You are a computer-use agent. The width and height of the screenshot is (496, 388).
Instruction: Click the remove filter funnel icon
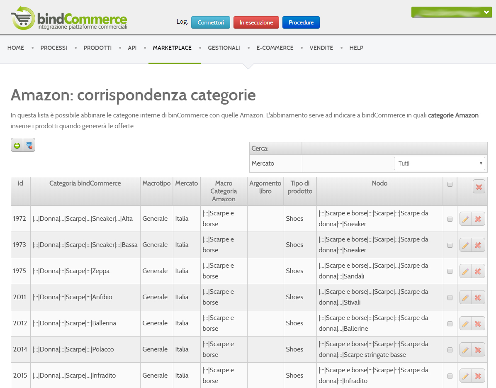pyautogui.click(x=29, y=145)
